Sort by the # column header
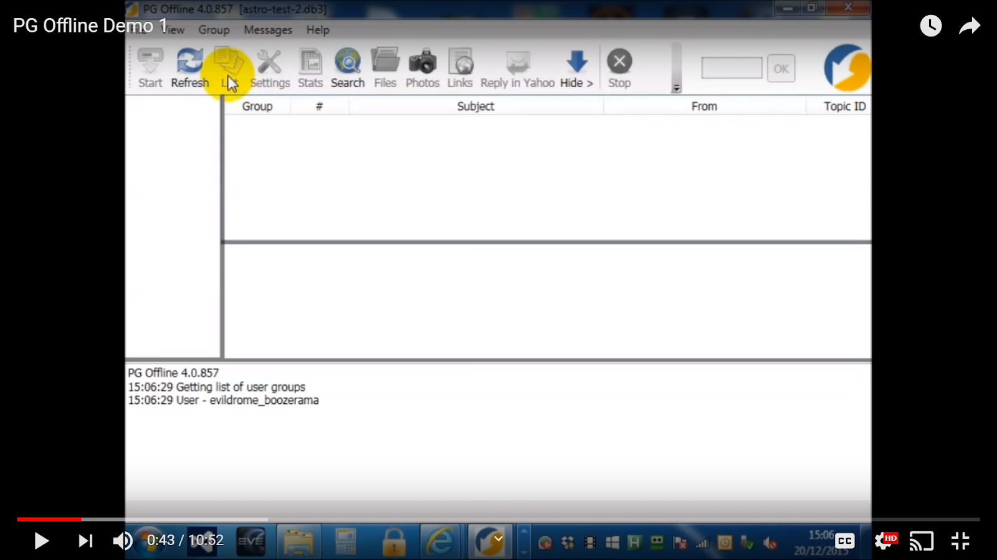 319,106
